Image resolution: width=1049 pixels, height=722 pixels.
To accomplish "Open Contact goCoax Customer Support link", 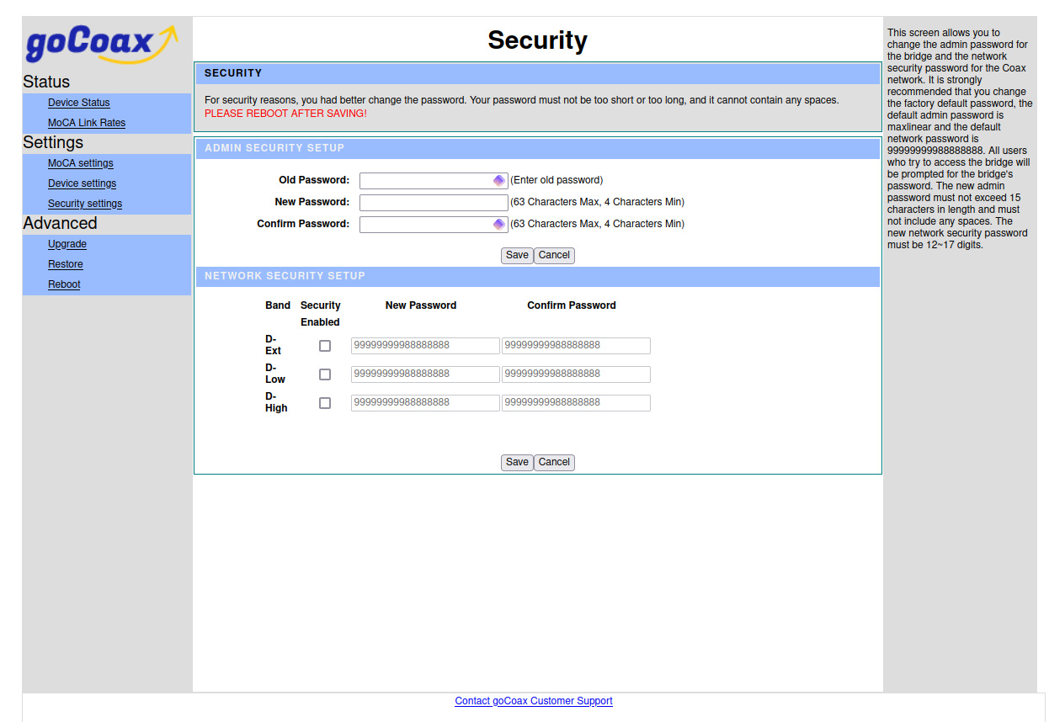I will (534, 701).
